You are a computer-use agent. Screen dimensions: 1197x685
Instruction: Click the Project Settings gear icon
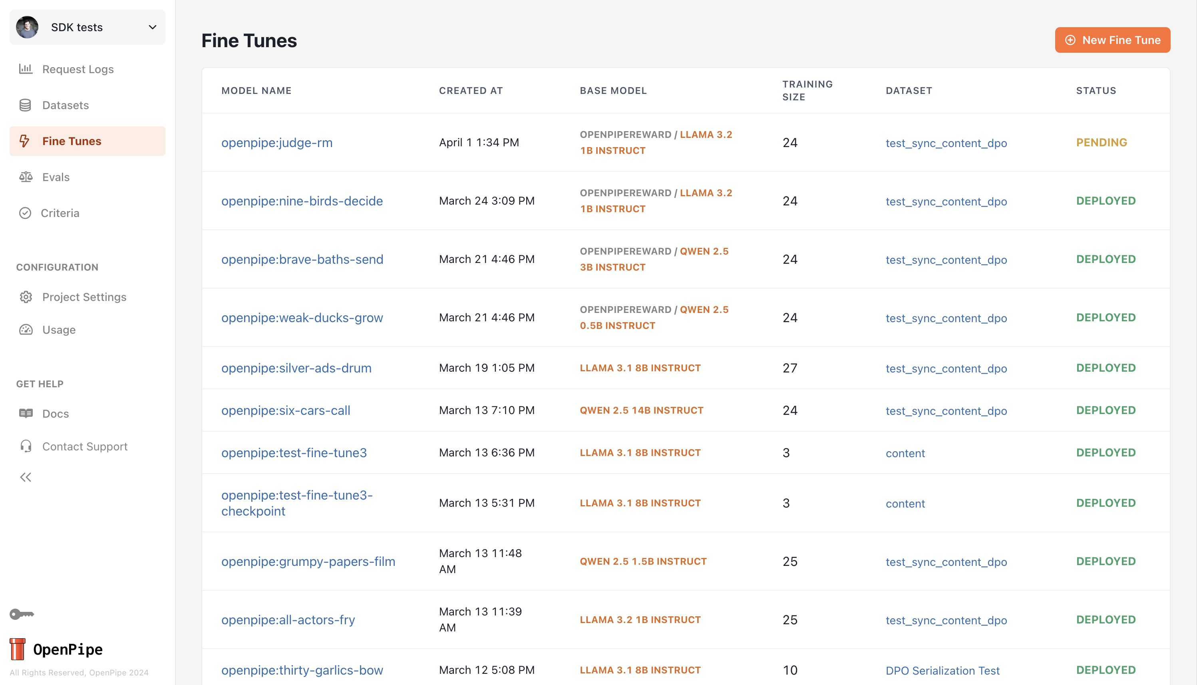point(26,297)
